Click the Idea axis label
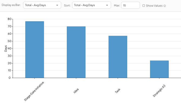The image size is (181, 104). tap(76, 91)
